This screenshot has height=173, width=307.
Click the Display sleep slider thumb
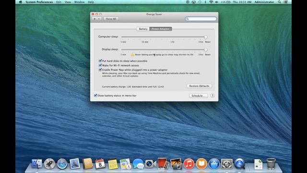point(206,50)
